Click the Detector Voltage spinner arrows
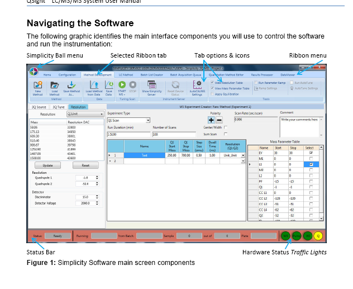This screenshot has height=289, width=353. [97, 203]
